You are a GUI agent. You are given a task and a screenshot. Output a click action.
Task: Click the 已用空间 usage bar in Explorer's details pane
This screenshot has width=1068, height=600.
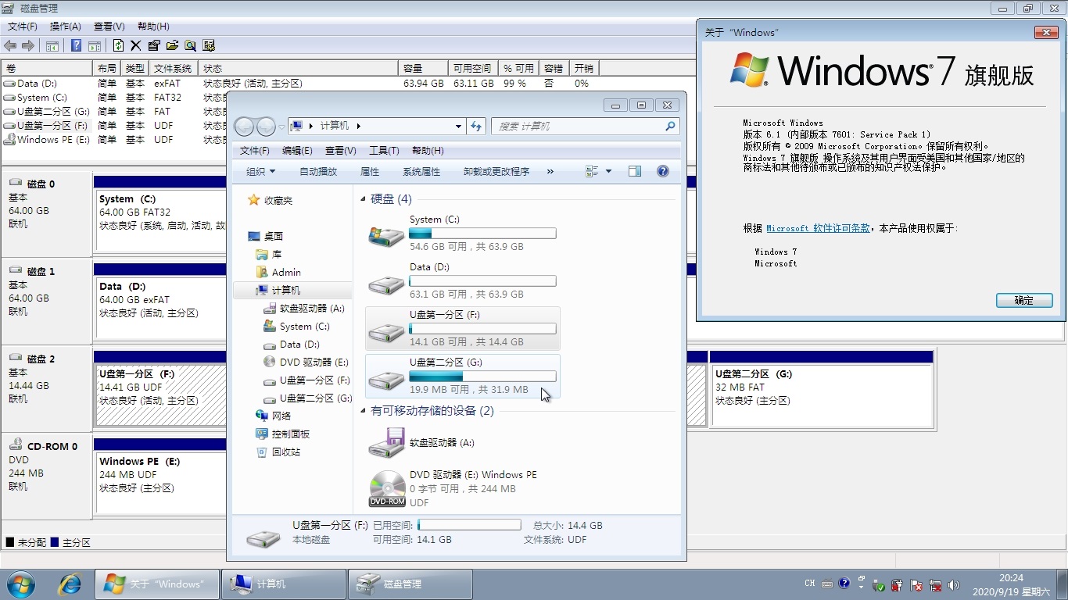tap(469, 525)
